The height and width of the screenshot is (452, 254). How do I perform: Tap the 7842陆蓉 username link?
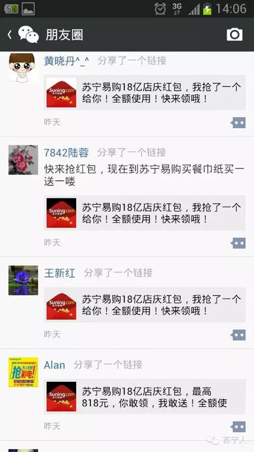[66, 153]
